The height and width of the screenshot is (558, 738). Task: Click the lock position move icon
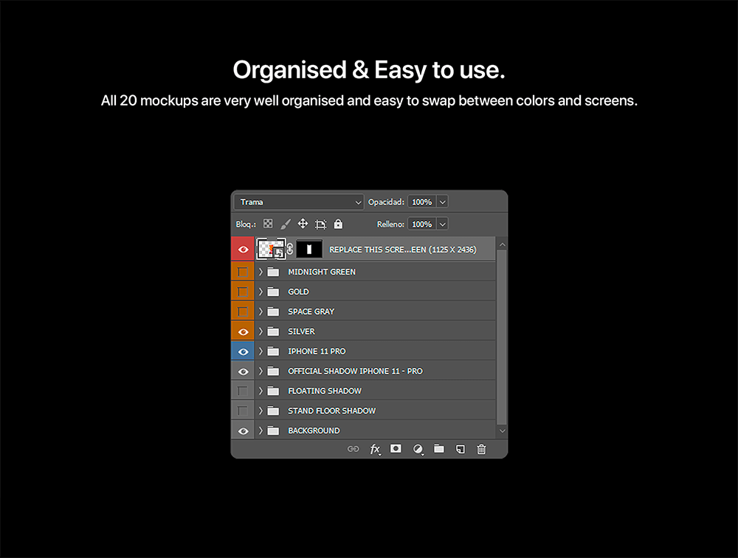tap(303, 224)
